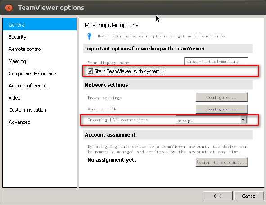266x205 pixels.
Task: Select the General category
Action: (x=40, y=25)
